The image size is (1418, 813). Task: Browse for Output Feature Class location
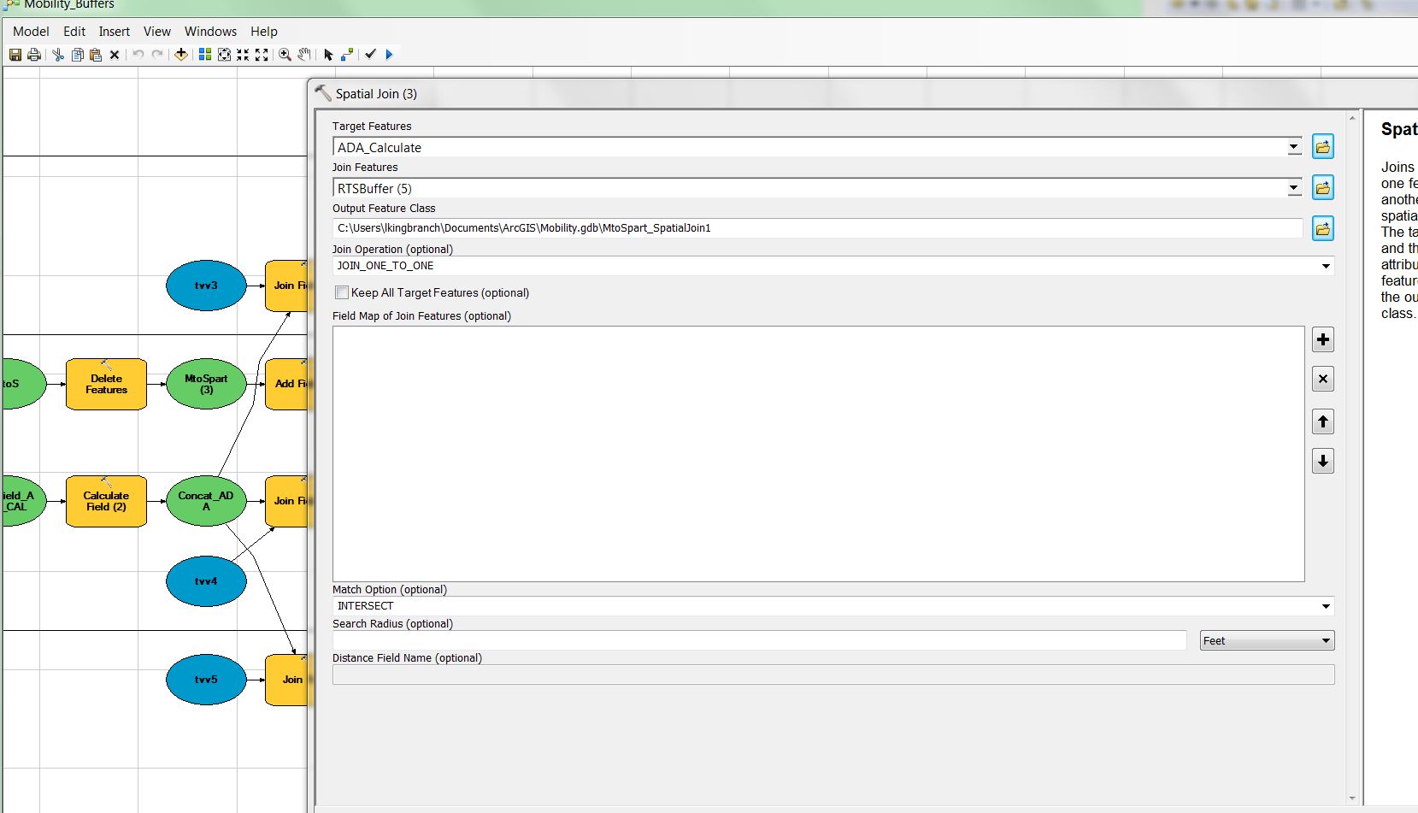pos(1323,229)
